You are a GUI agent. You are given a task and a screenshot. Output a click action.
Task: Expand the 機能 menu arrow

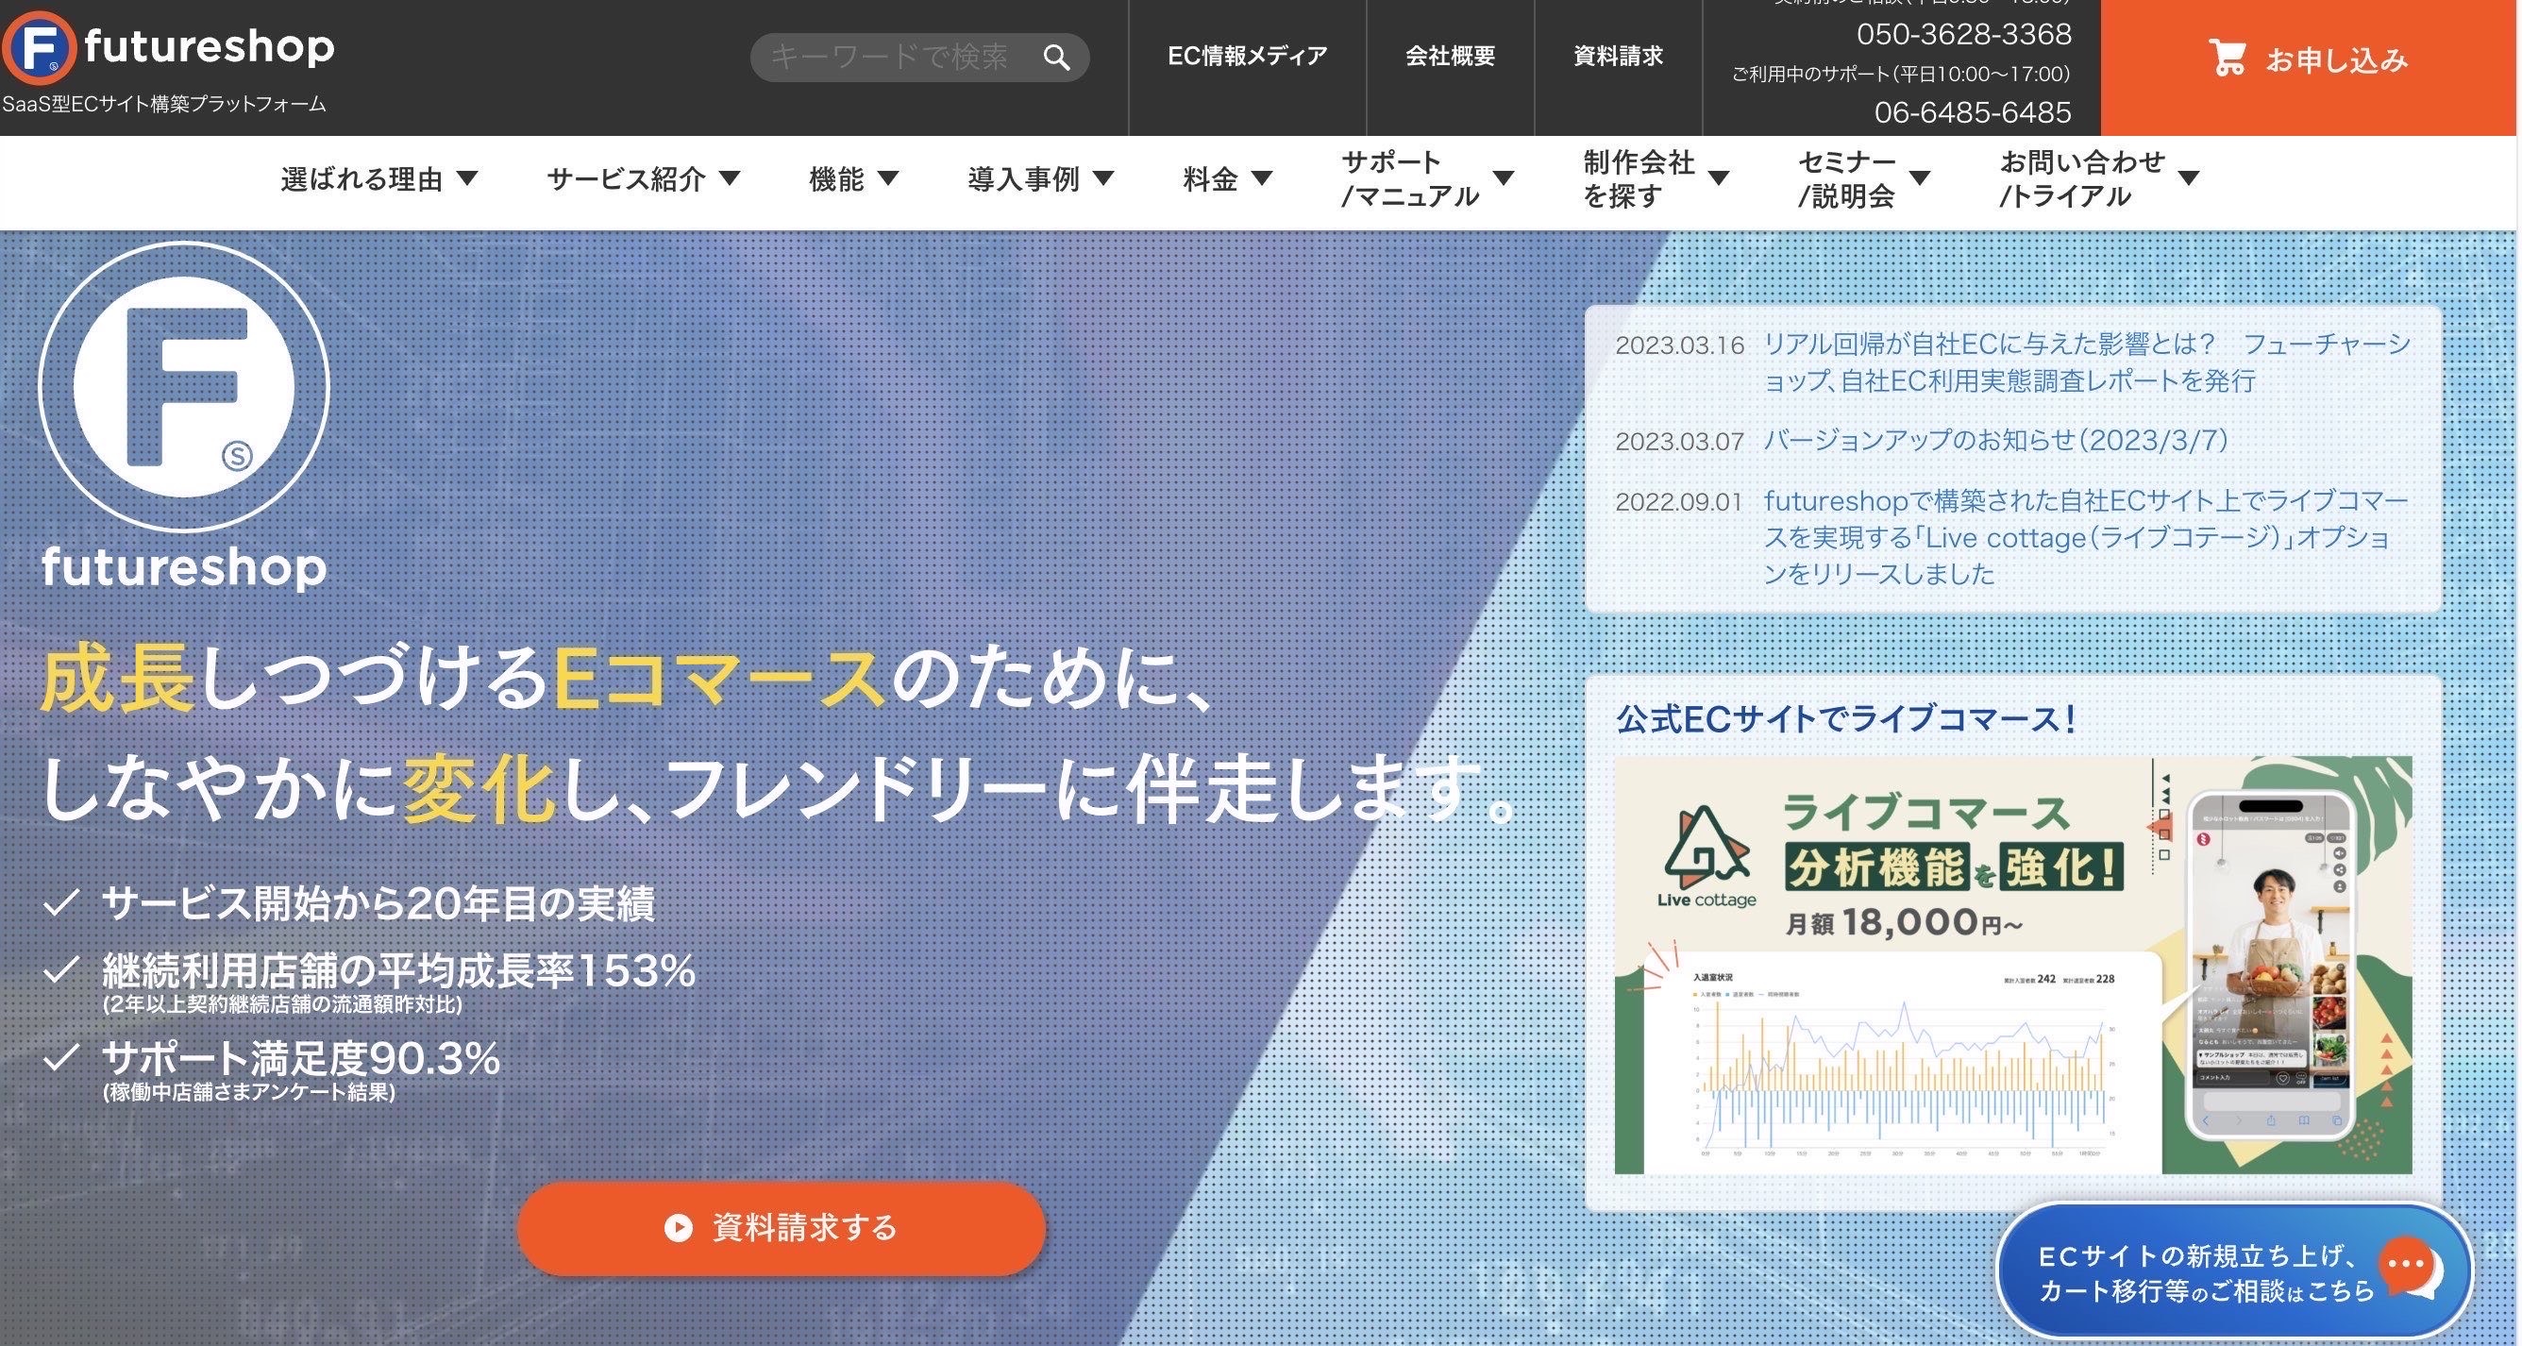tap(888, 178)
